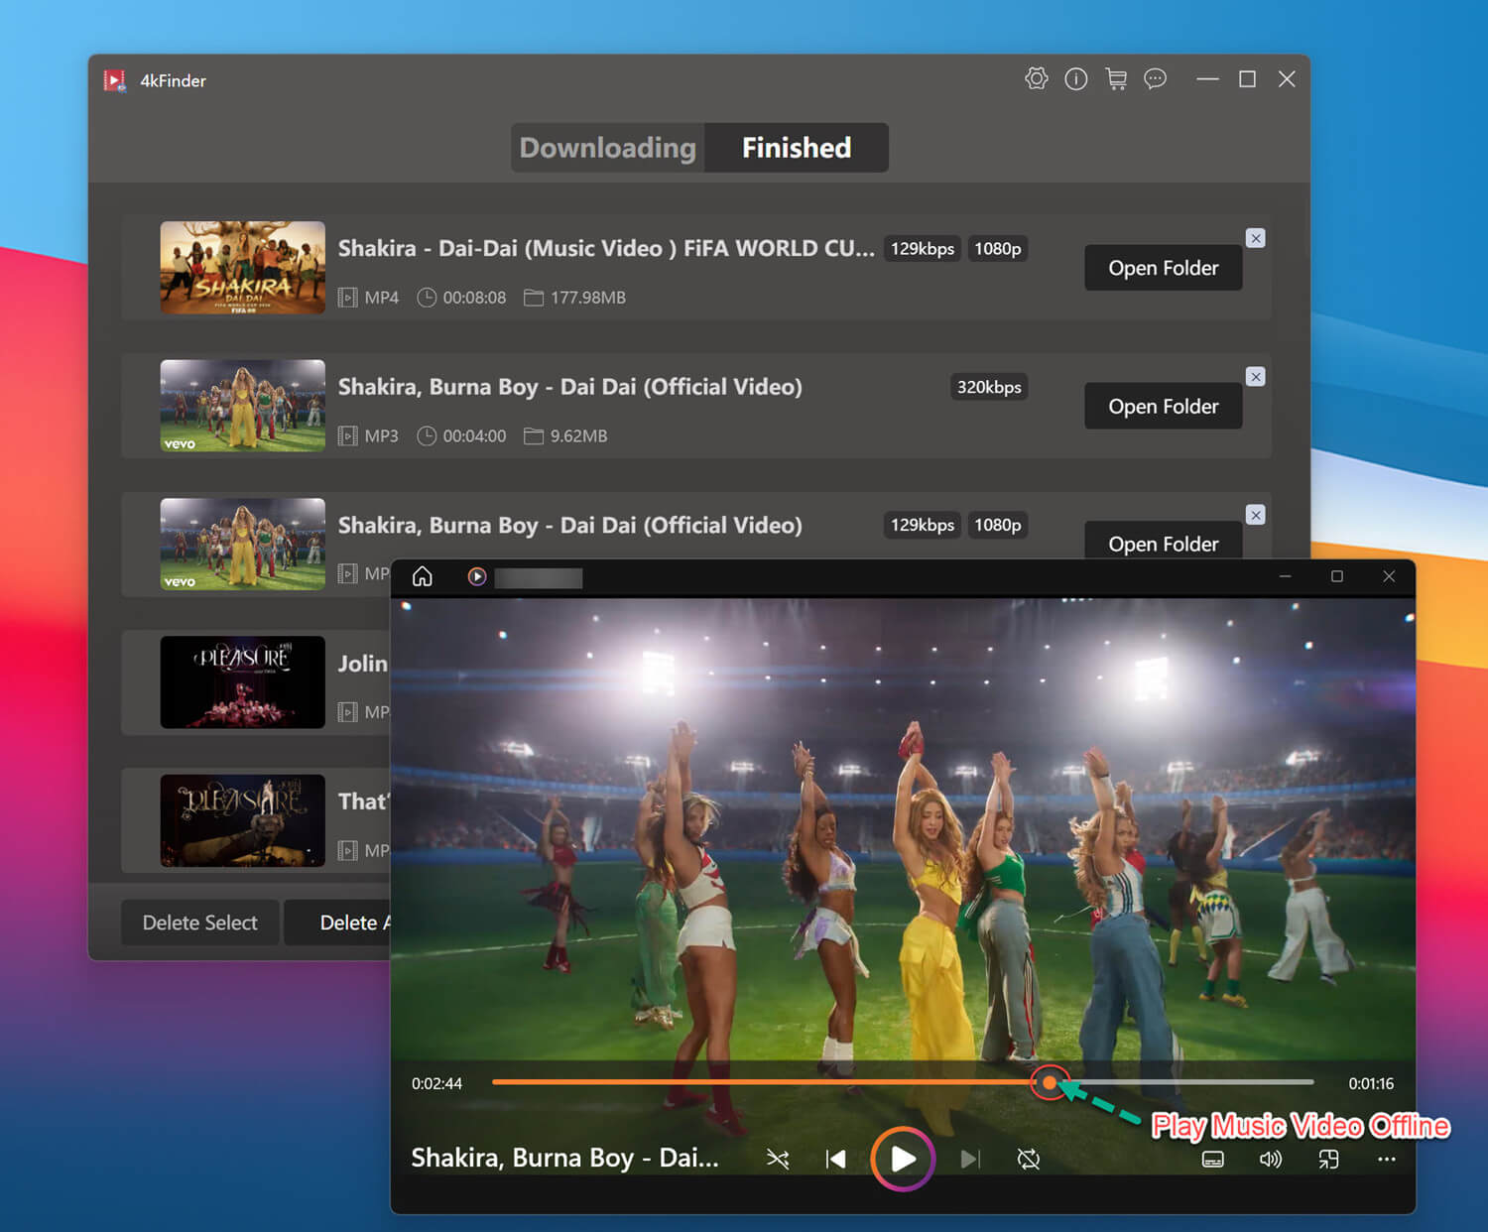
Task: Click remaining time 0:01:16 in player
Action: (1371, 1083)
